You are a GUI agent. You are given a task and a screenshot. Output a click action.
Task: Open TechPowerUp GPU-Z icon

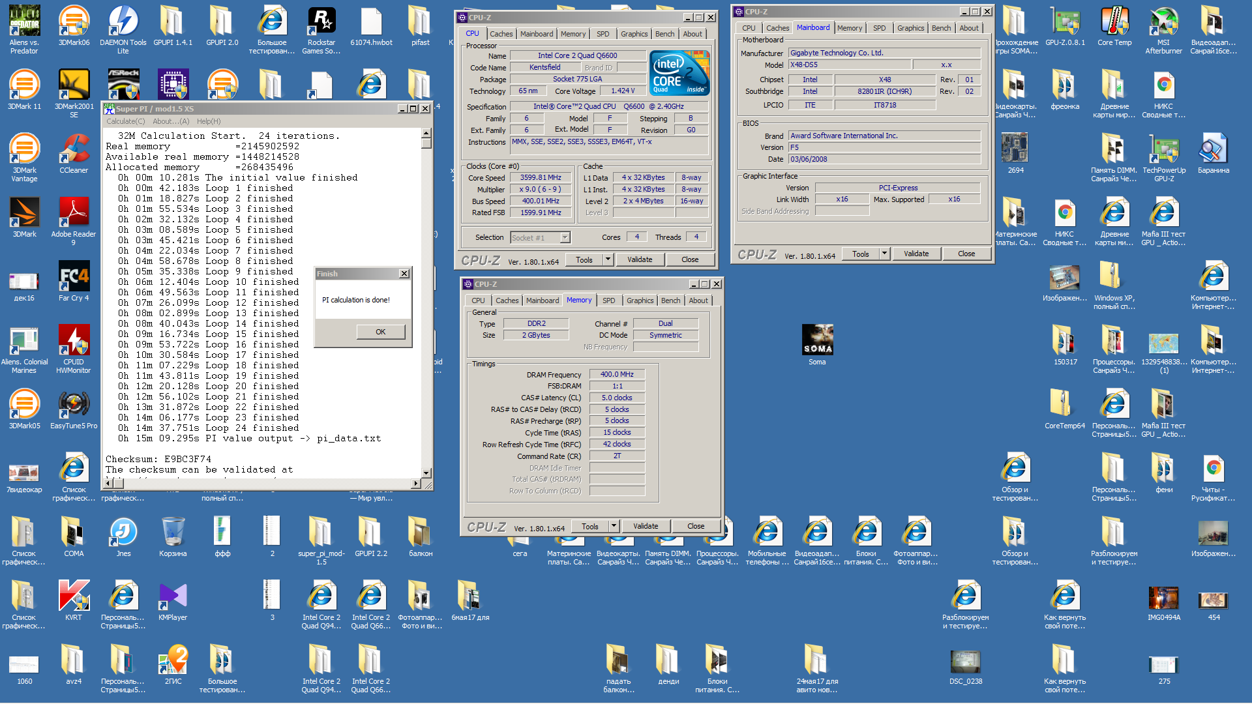pyautogui.click(x=1164, y=151)
